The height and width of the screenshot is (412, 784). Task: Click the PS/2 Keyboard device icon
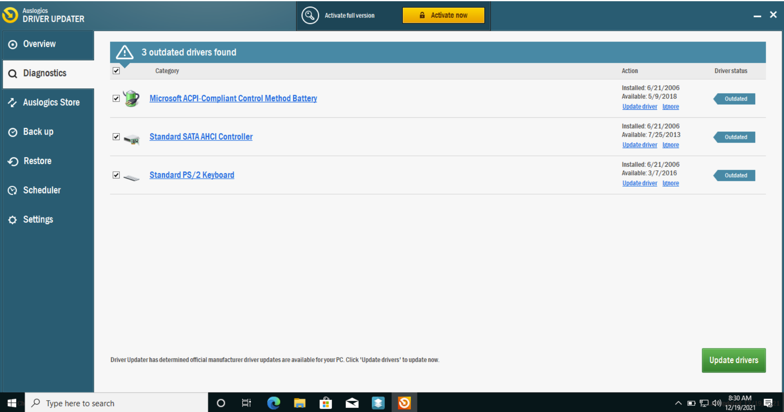pyautogui.click(x=132, y=178)
